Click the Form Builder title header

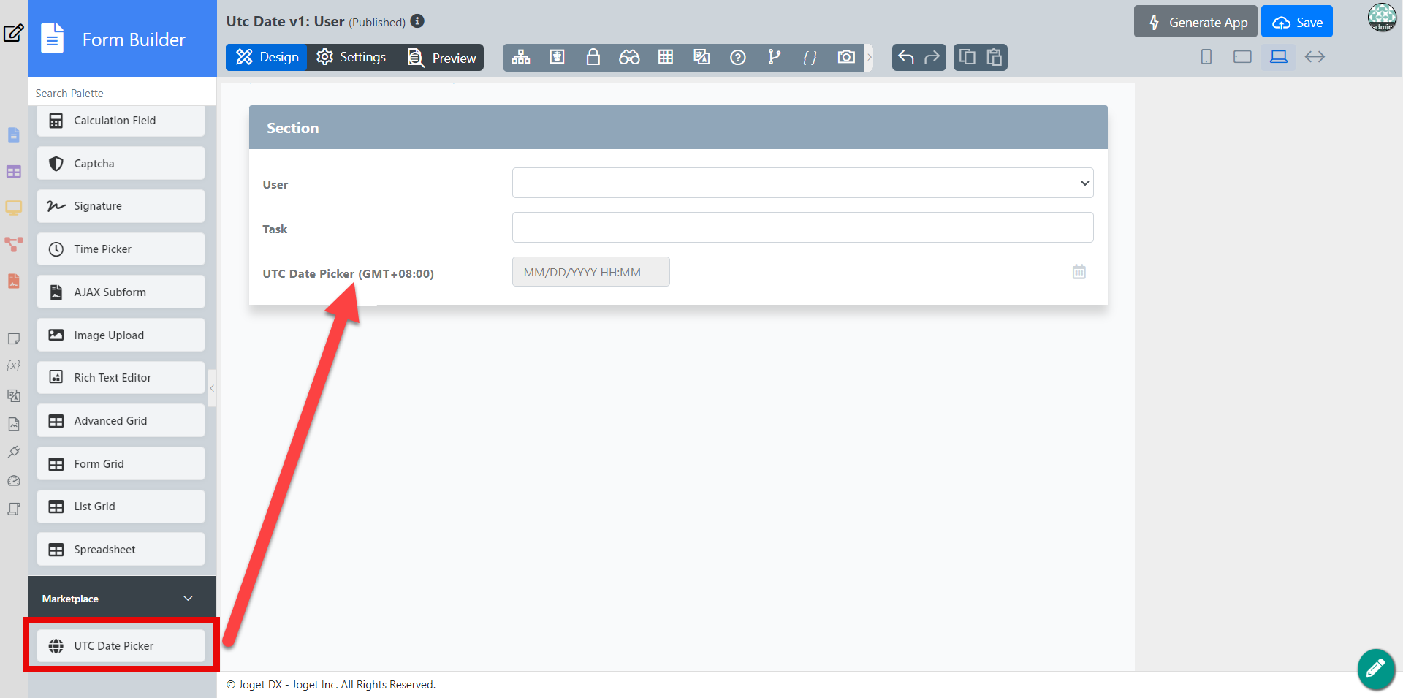point(122,39)
